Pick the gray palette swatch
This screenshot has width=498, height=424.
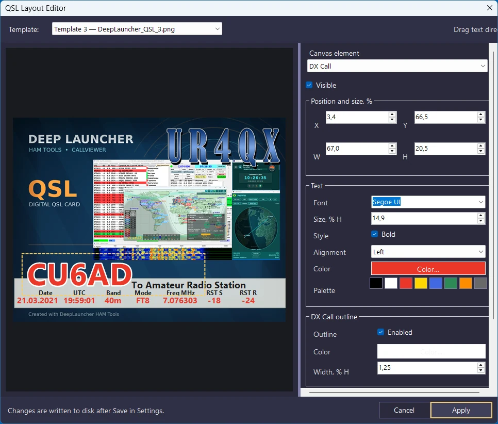click(480, 283)
